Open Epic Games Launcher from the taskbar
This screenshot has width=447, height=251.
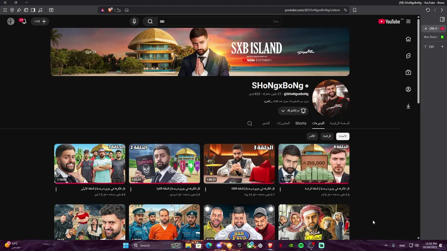240,245
